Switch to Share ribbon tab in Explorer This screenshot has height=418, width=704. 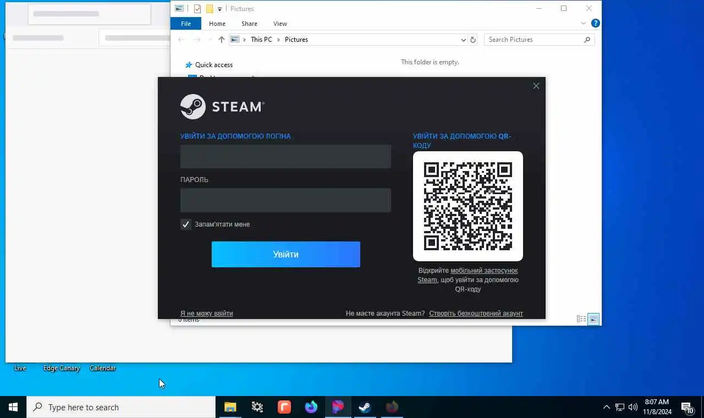(x=249, y=24)
